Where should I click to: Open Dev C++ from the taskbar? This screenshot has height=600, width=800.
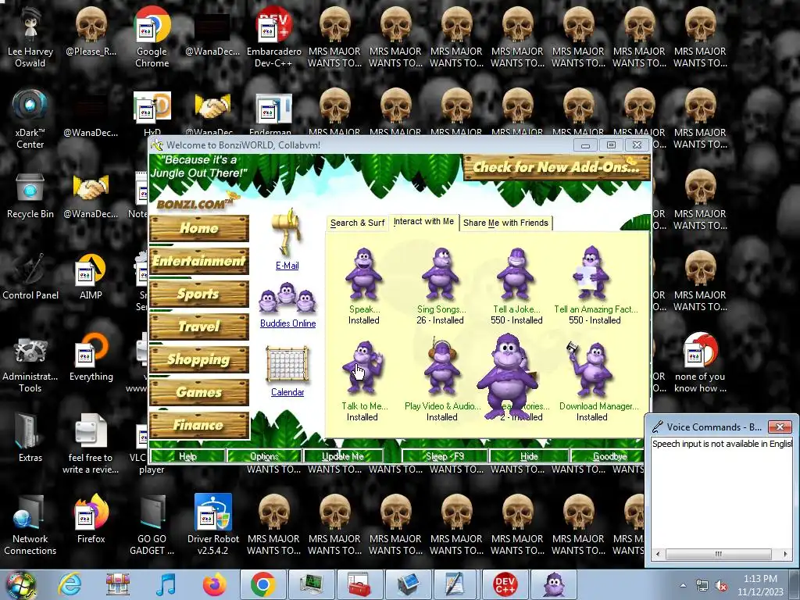(x=505, y=584)
